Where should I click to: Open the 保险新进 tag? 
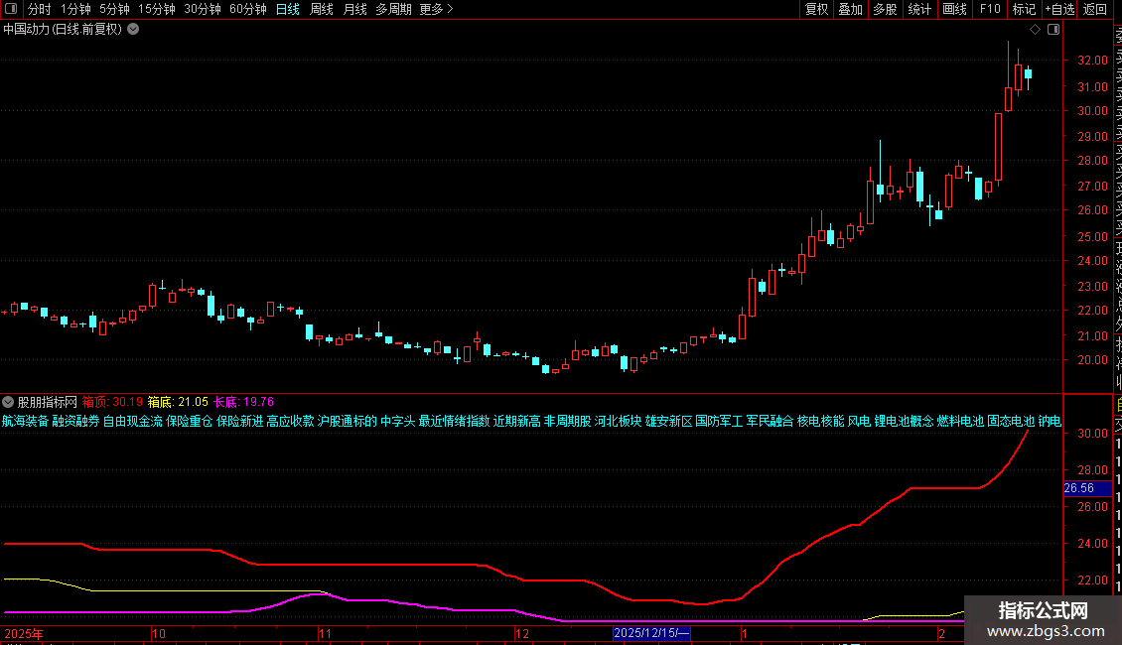[x=239, y=421]
